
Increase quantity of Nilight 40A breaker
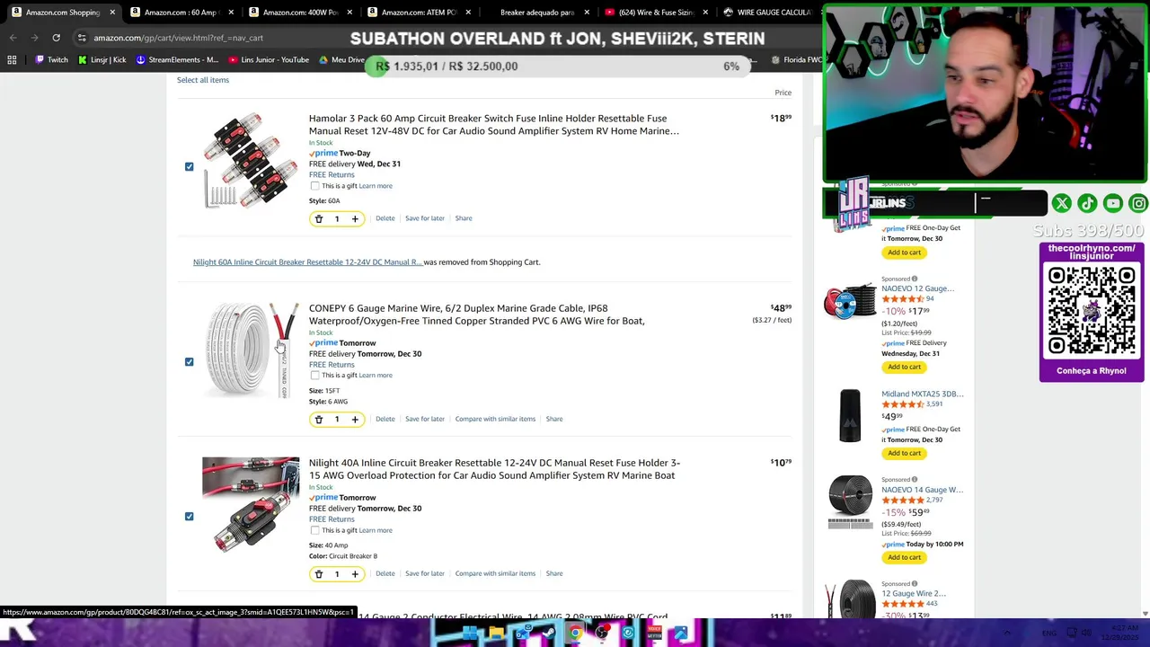point(355,574)
